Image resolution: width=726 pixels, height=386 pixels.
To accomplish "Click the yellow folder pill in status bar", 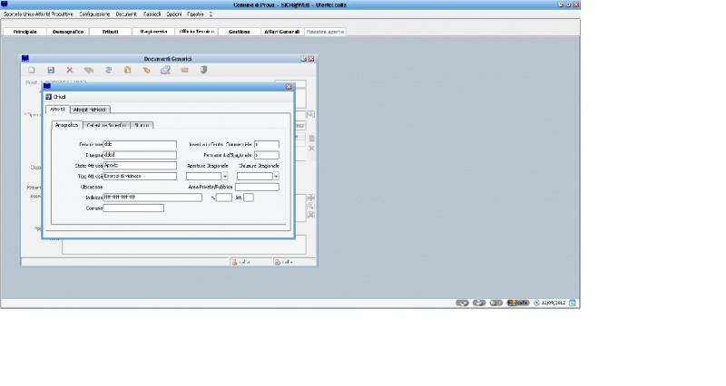I will tap(495, 304).
